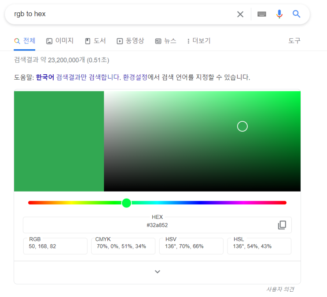Screen dimensions: 327x297
Task: Click the HSV field 136°, 70%, 66%
Action: coord(191,246)
